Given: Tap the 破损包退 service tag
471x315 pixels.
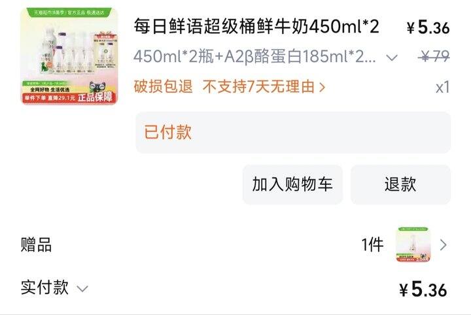Looking at the screenshot, I should (163, 87).
